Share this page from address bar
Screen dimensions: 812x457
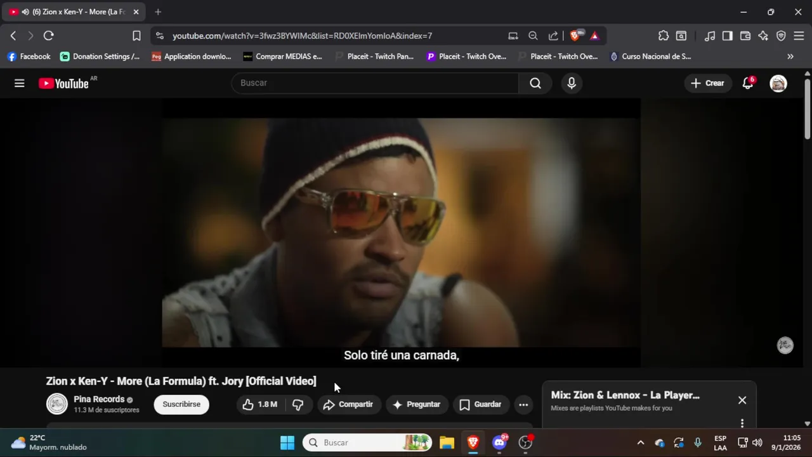[x=553, y=36]
